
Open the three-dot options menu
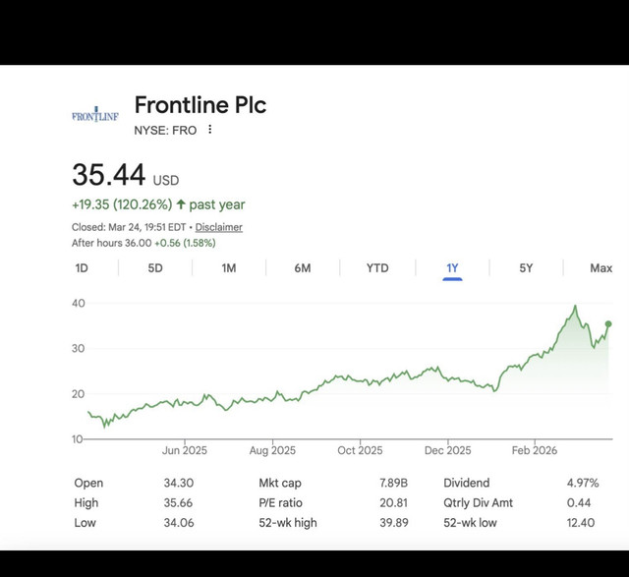209,130
